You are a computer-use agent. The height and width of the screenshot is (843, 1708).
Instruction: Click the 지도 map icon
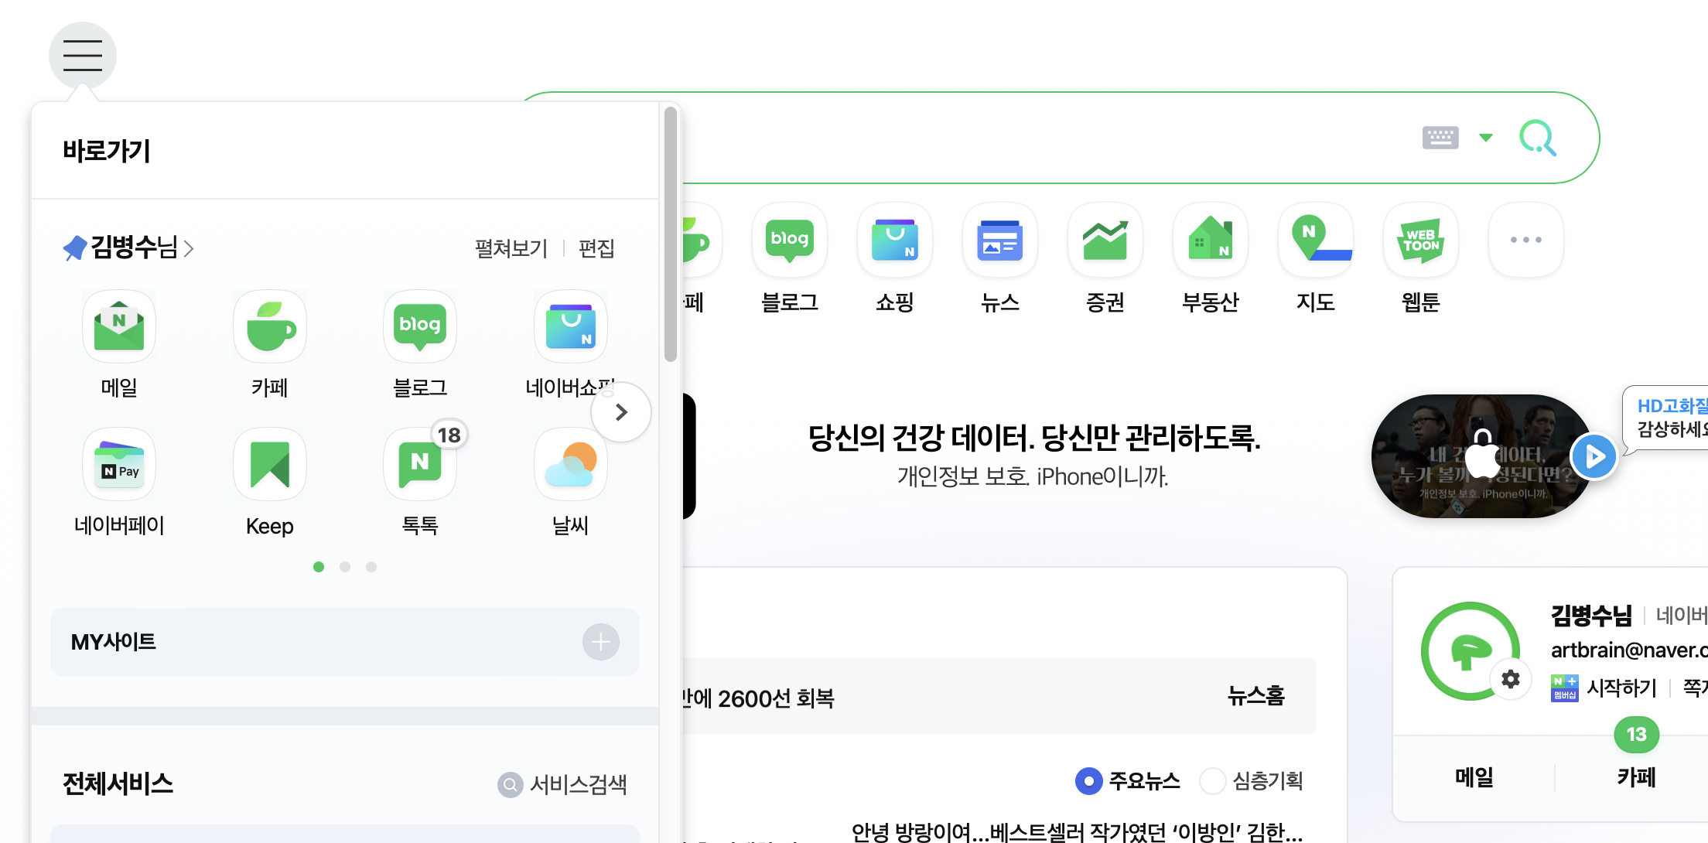click(1315, 241)
